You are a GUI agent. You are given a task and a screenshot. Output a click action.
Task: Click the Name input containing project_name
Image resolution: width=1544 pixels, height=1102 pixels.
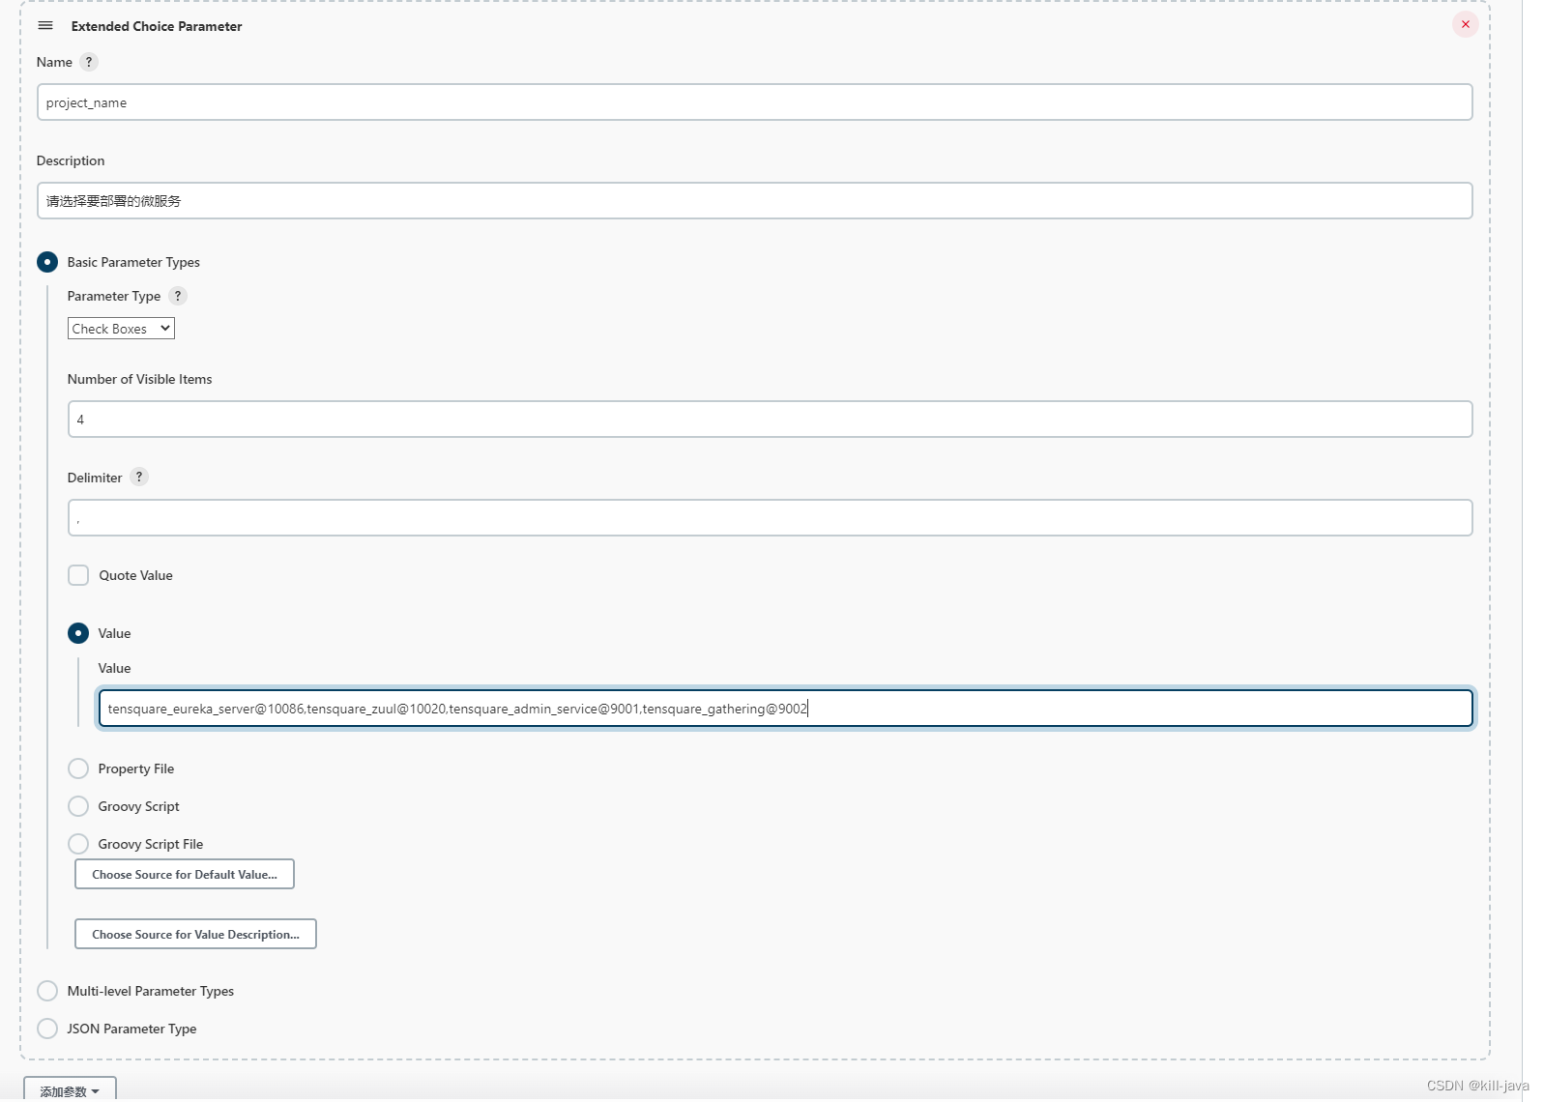pos(754,102)
